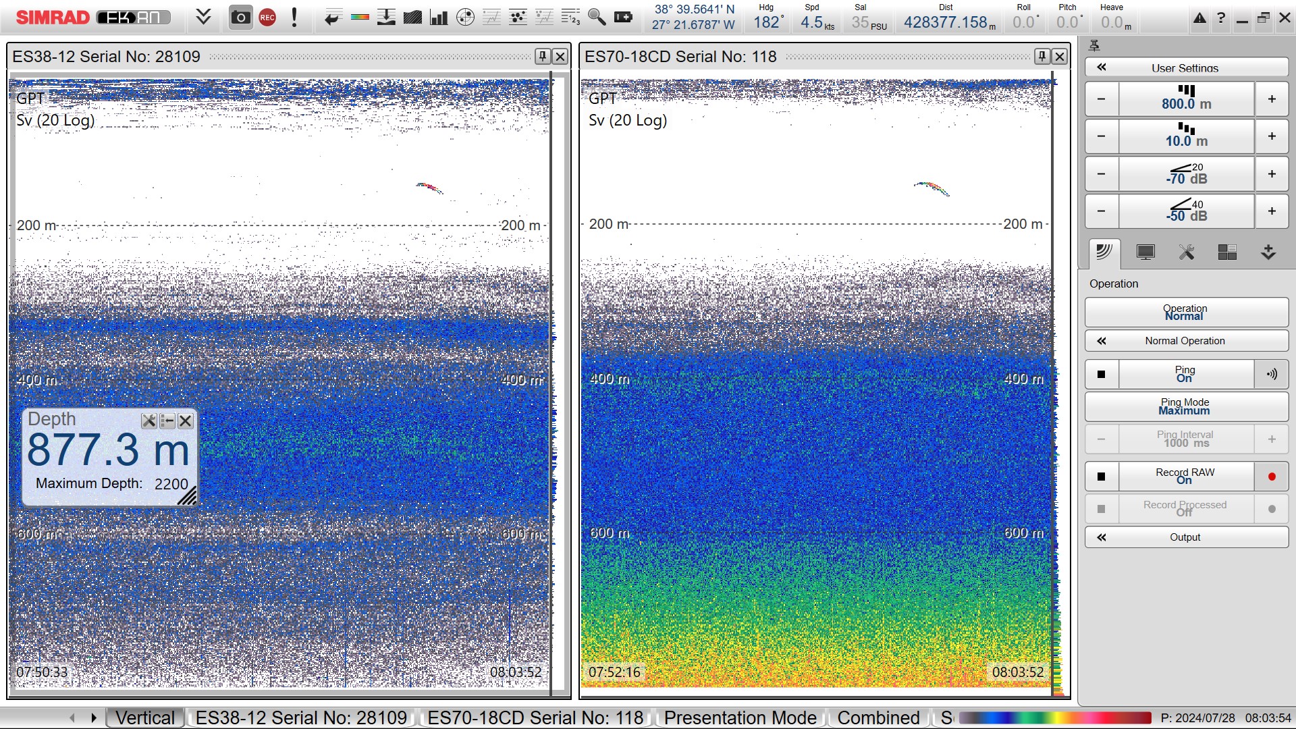The height and width of the screenshot is (729, 1296).
Task: Toggle the Record Processed Off button
Action: pos(1187,509)
